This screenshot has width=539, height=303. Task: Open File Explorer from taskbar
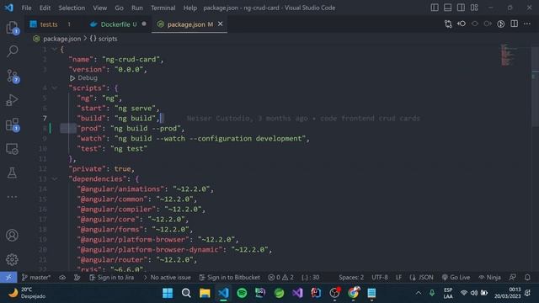pos(205,293)
